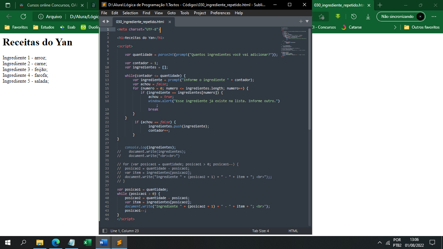This screenshot has height=249, width=443.
Task: Click the closing </script> tag line
Action: click(126, 219)
